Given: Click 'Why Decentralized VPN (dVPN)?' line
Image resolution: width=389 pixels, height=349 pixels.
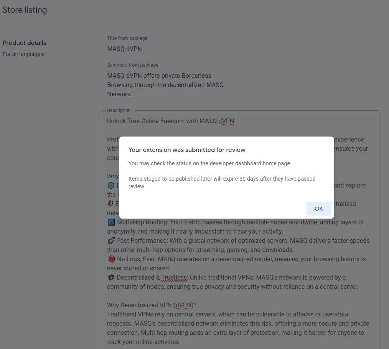Looking at the screenshot, I should pos(152,305).
